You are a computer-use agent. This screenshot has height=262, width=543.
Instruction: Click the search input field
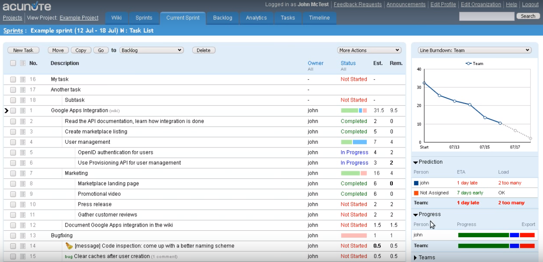click(486, 16)
